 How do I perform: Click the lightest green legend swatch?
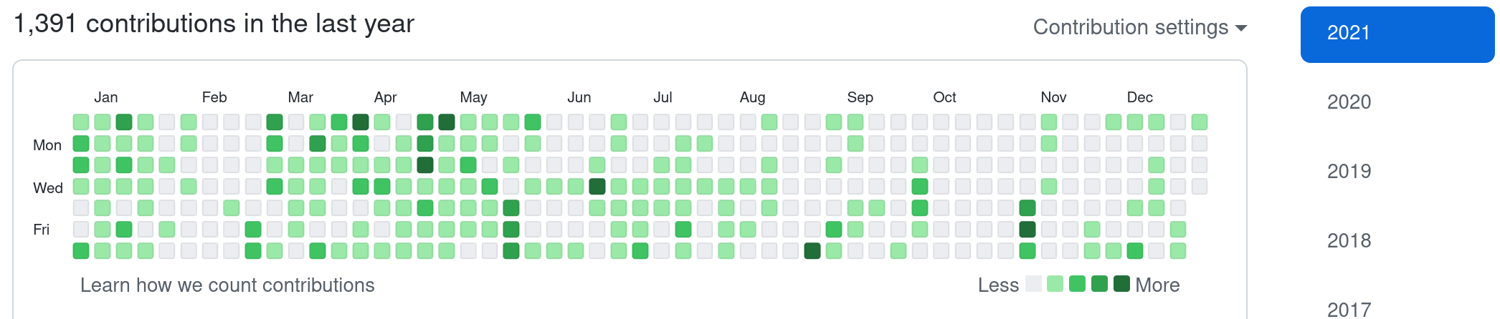pos(1055,284)
